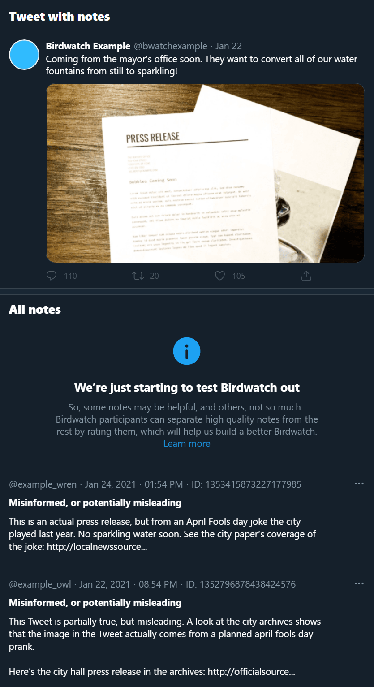
Task: Click the @example_owl note author
Action: pos(40,584)
